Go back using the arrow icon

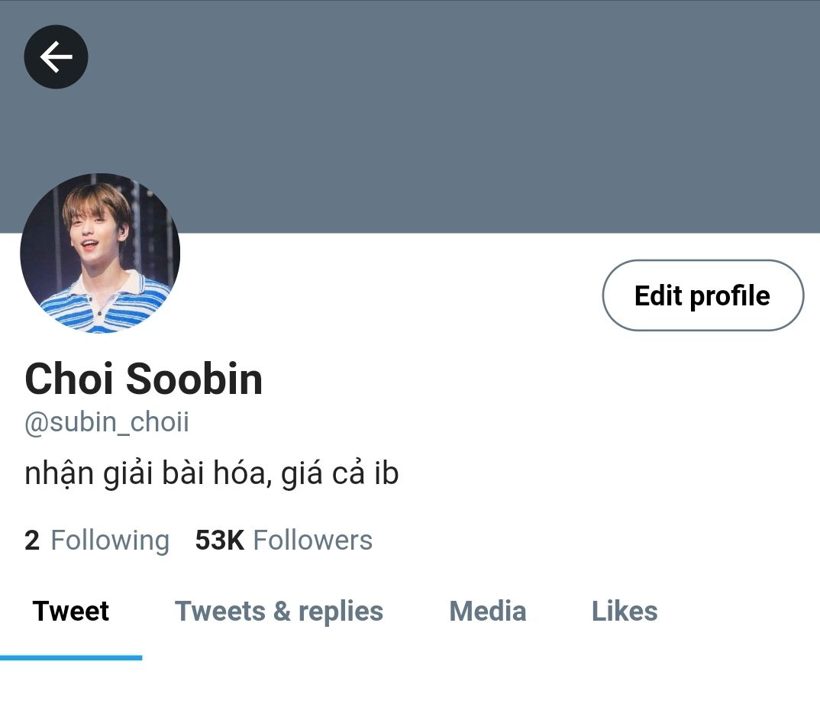(x=56, y=56)
